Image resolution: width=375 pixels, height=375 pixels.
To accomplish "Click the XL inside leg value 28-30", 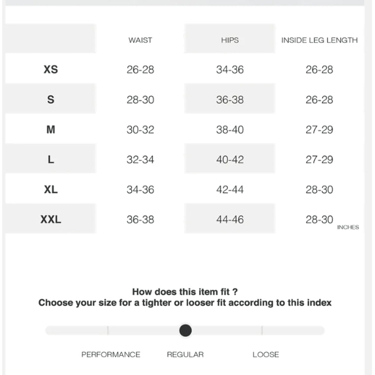I will [319, 189].
